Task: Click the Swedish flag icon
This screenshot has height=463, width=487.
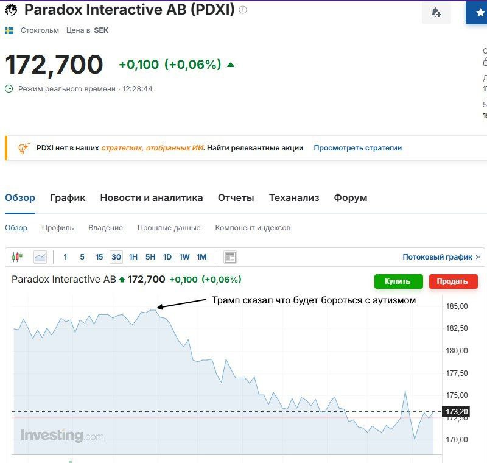Action: (9, 30)
